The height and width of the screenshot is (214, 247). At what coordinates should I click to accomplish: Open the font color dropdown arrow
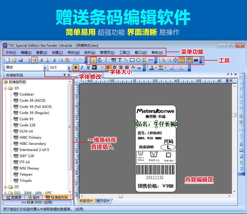(156, 67)
